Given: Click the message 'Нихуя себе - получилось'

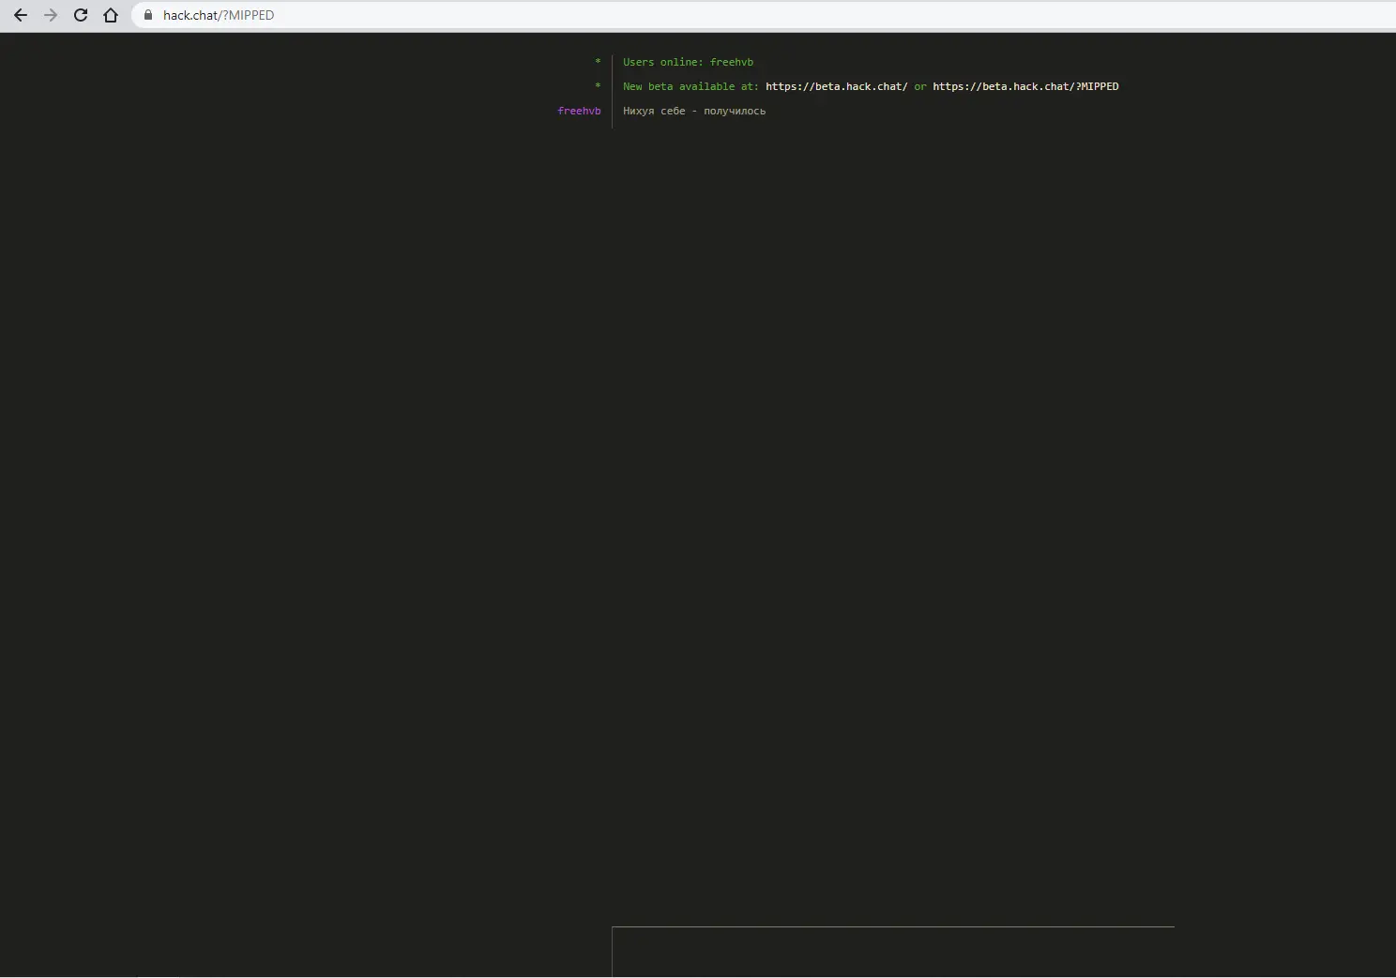Looking at the screenshot, I should click(694, 111).
